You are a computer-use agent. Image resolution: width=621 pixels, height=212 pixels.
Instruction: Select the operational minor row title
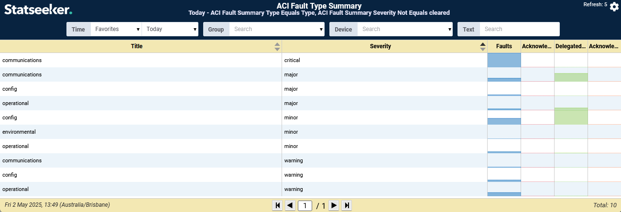16,146
